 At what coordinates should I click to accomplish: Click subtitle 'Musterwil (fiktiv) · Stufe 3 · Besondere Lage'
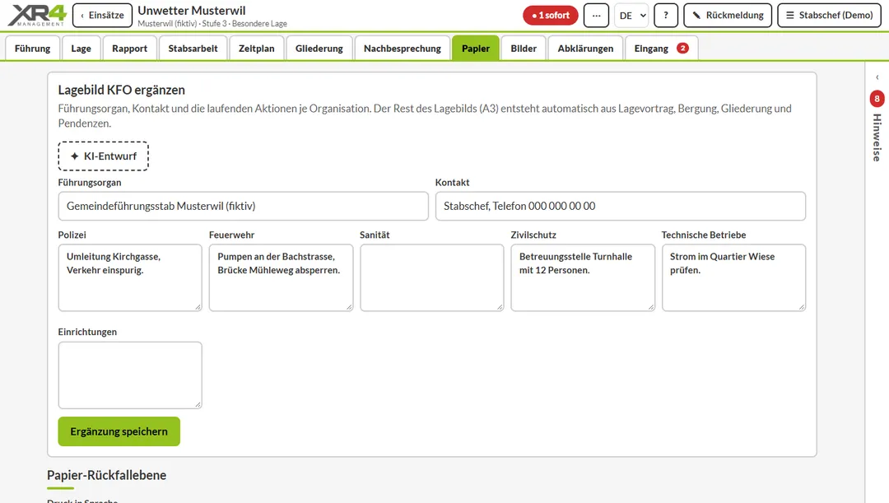click(212, 24)
